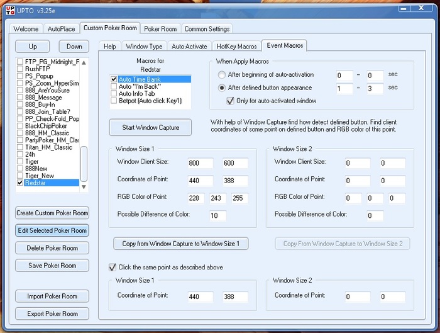Viewport: 440px width, 333px height.
Task: Click the Down button
Action: pos(74,47)
